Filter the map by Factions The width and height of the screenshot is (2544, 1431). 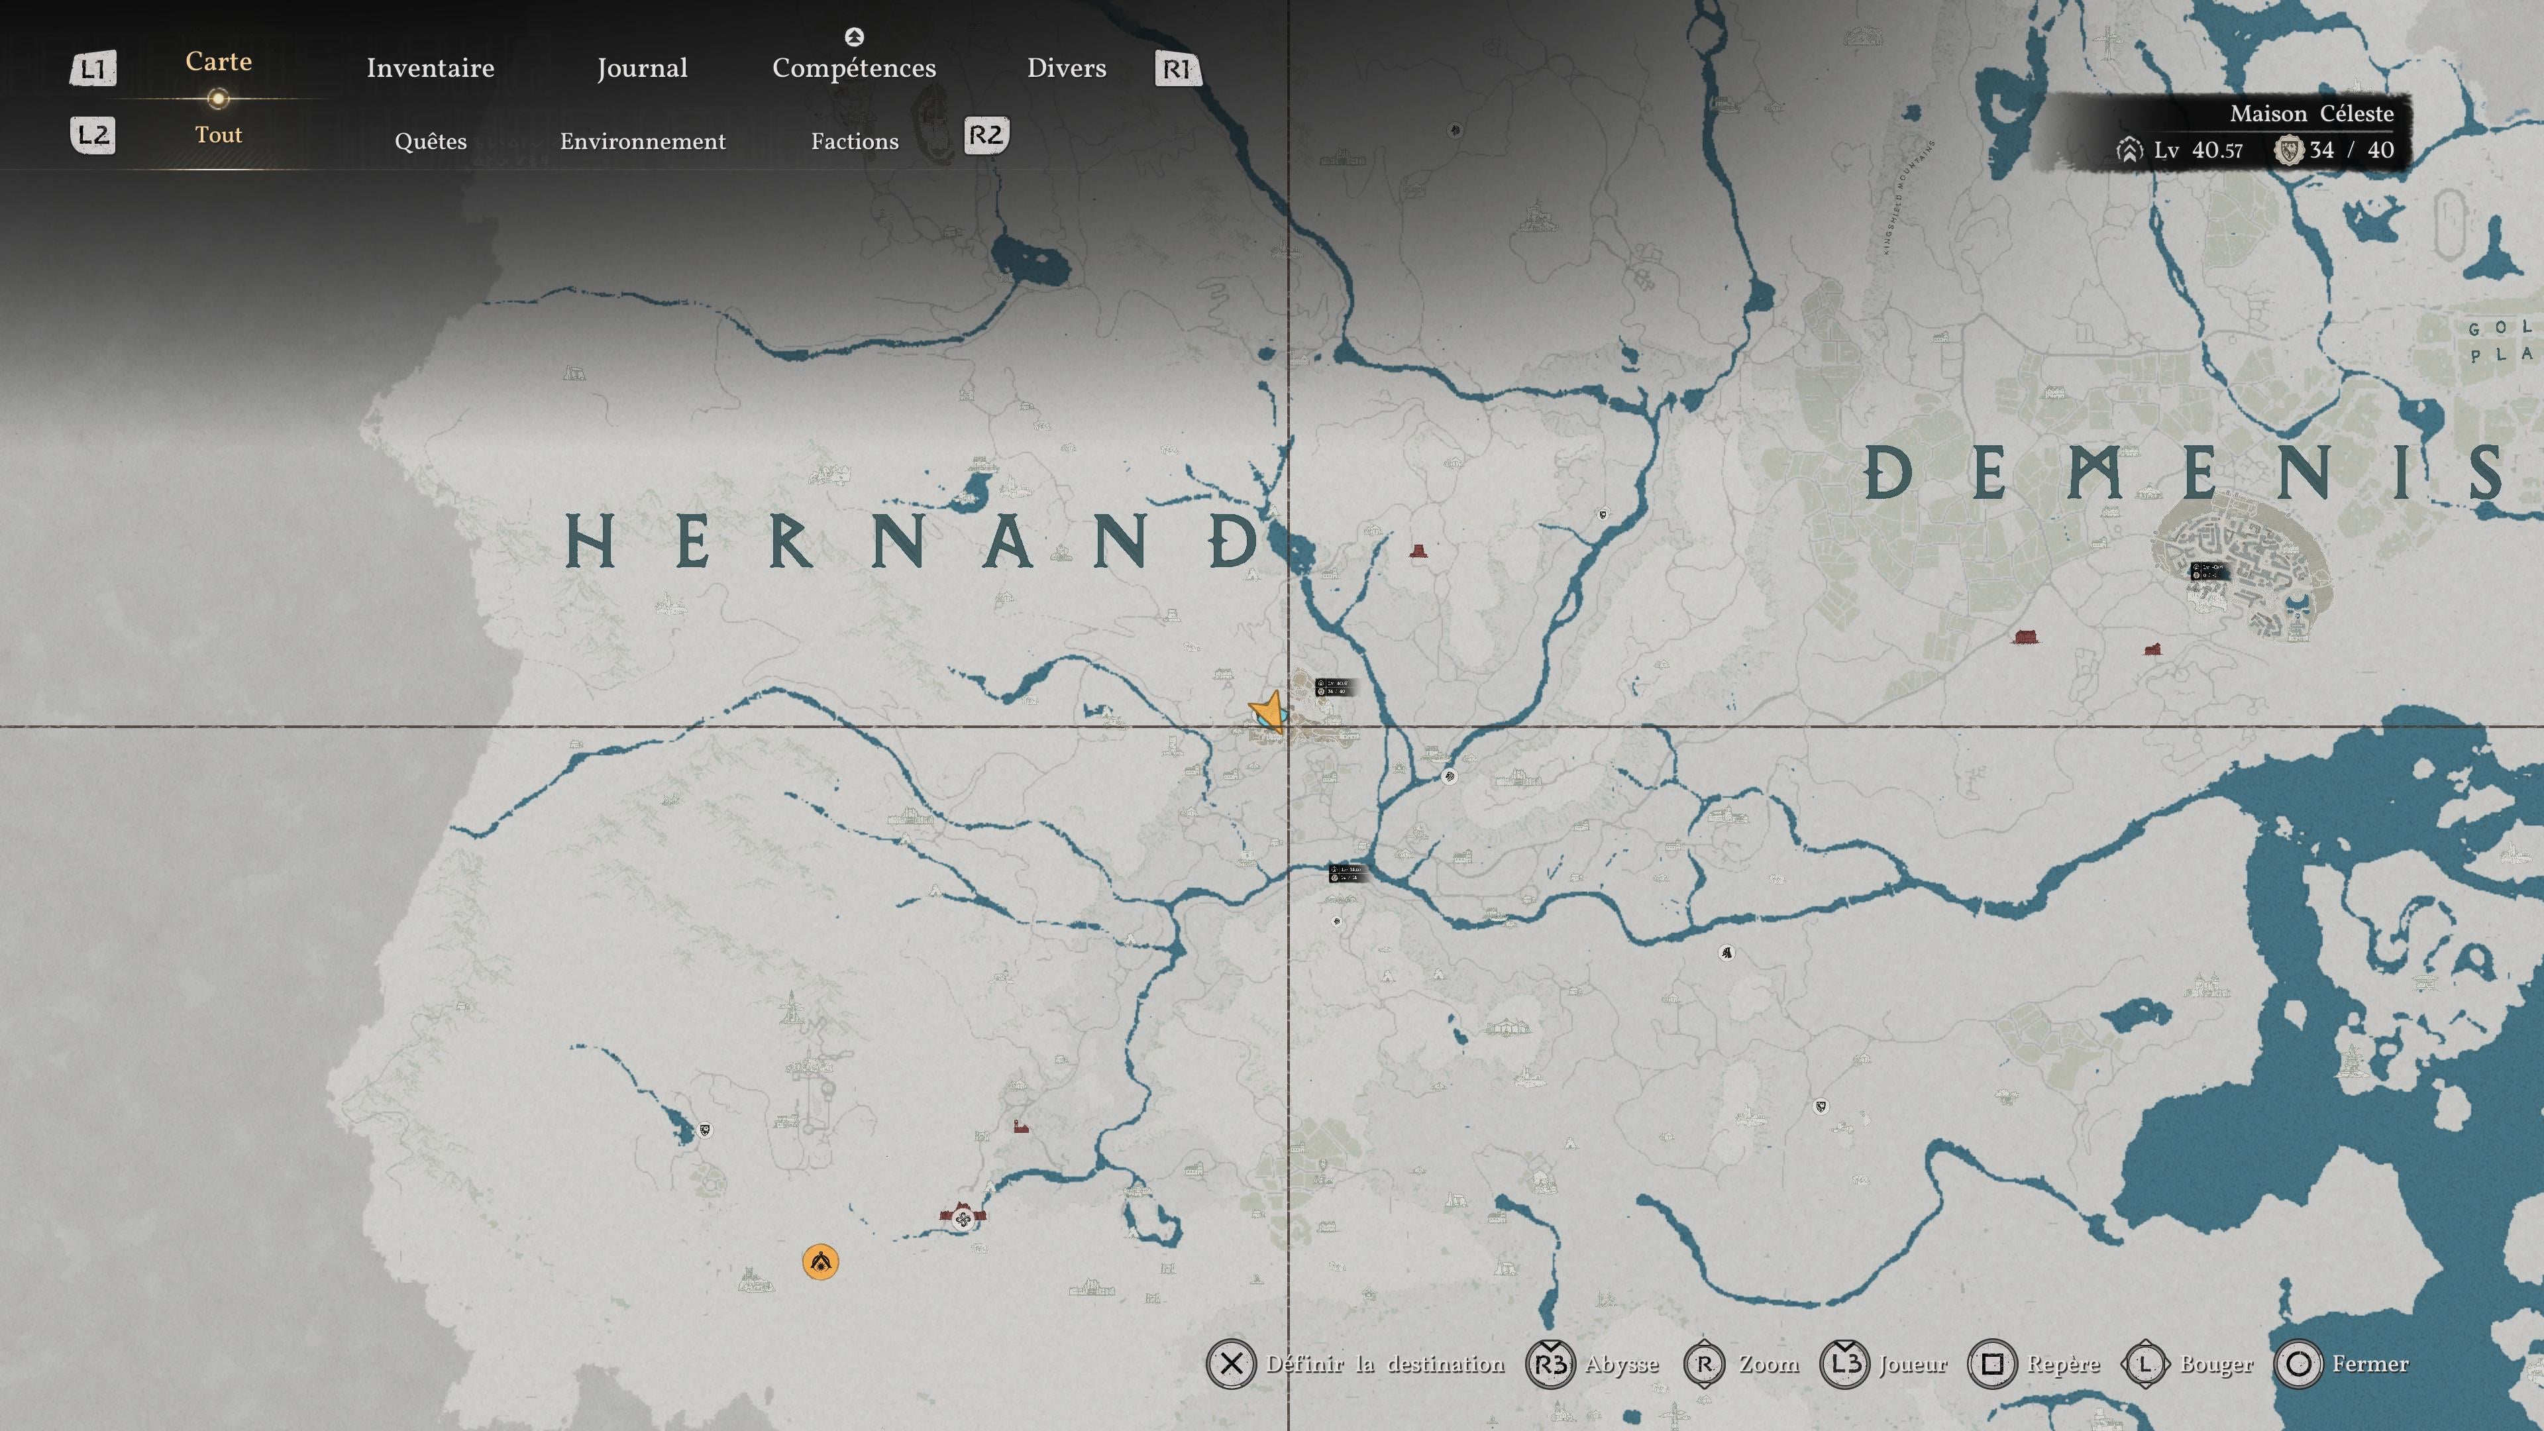click(855, 141)
